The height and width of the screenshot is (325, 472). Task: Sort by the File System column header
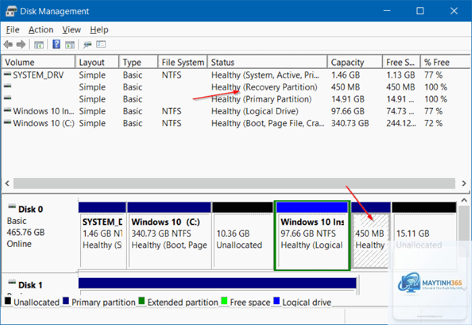click(x=183, y=62)
